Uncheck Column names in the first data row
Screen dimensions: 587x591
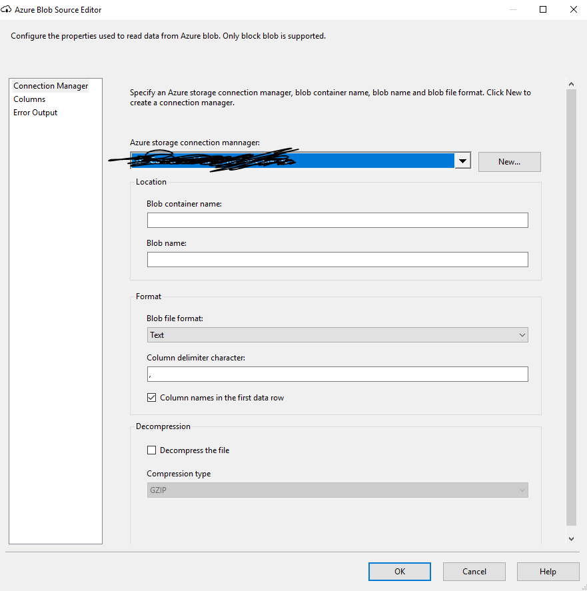coord(152,398)
